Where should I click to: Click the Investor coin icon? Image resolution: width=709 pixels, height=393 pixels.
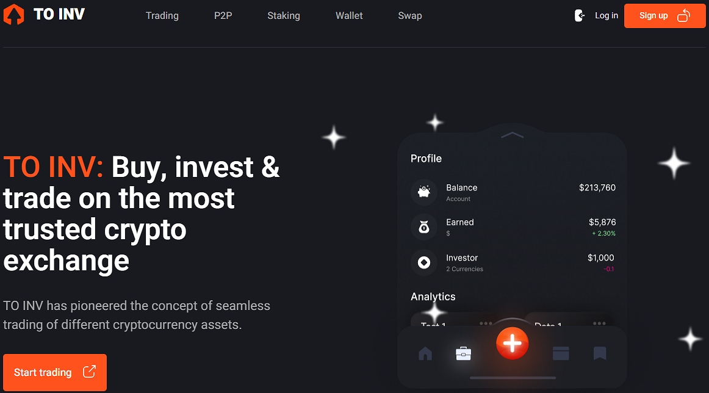click(x=424, y=262)
